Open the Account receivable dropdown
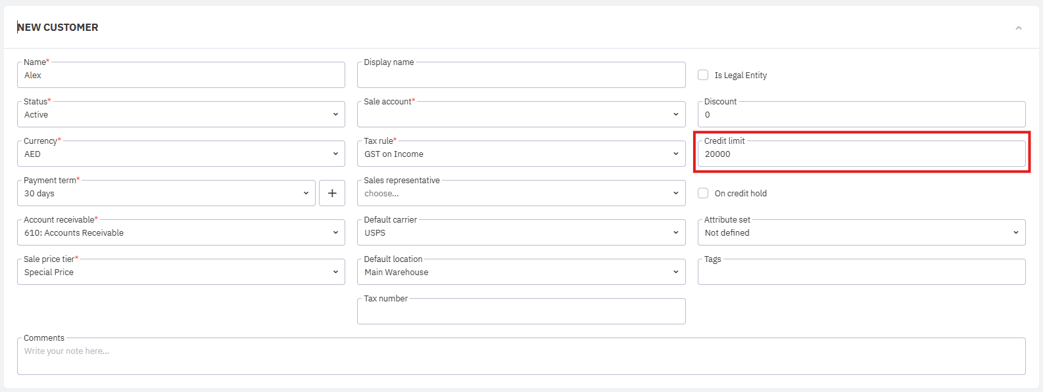Screen dimensions: 1043x392 [x=181, y=233]
